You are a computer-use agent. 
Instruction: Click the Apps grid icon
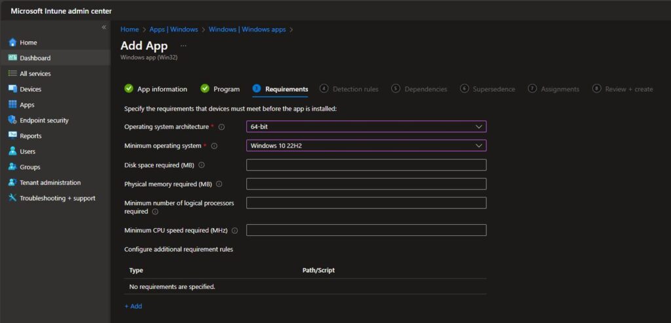(12, 105)
